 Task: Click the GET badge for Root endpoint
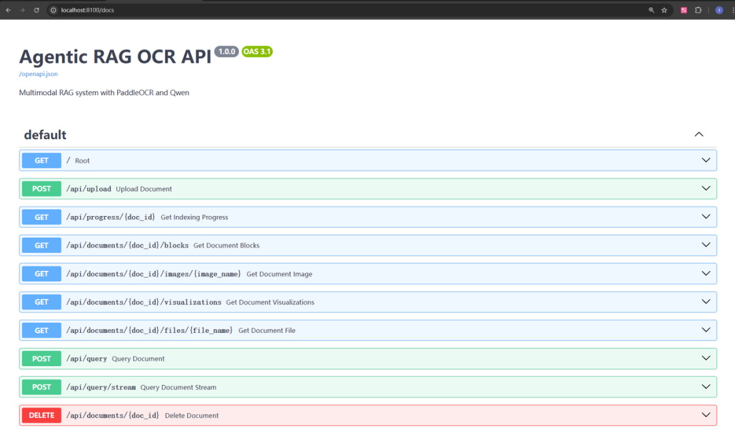(42, 160)
